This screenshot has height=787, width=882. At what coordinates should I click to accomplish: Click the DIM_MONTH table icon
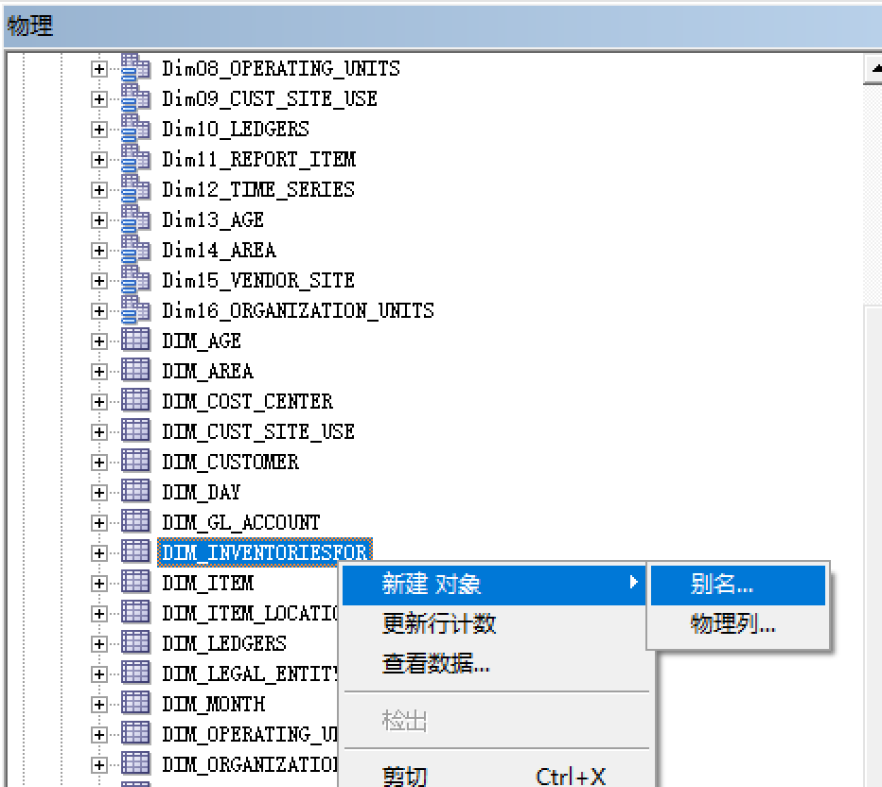[136, 704]
